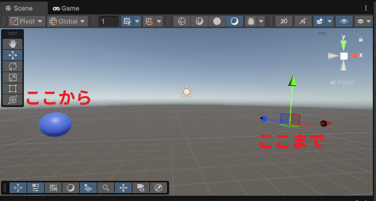Select the Hand view tool
Viewport: 376px width, 201px height.
click(12, 44)
